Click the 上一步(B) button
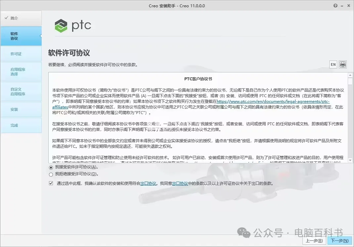Image resolution: width=354 pixels, height=247 pixels. [314, 241]
